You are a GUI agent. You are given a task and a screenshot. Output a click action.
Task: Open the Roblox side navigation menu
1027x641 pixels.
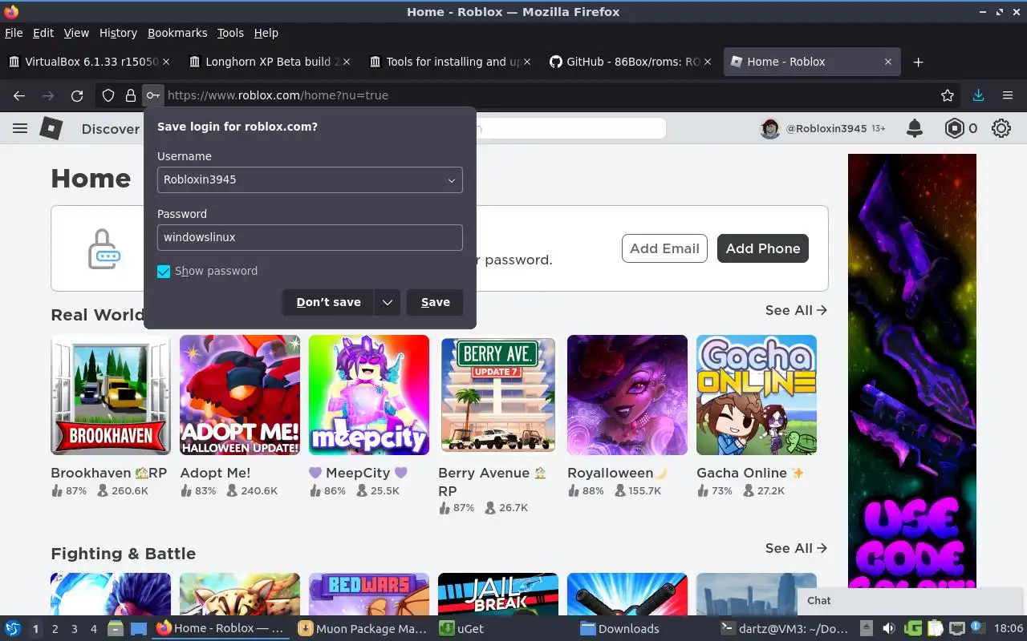pyautogui.click(x=20, y=128)
